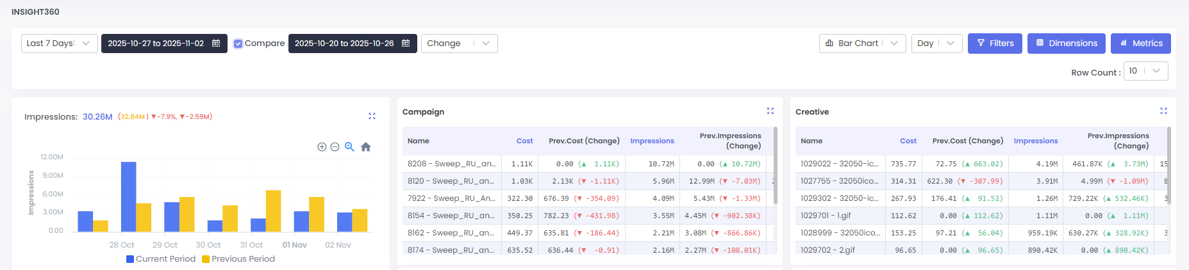Open calendar for 2025-10-27 date range

tap(216, 44)
